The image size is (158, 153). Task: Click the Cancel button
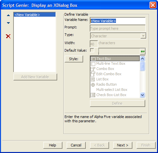tap(76, 145)
